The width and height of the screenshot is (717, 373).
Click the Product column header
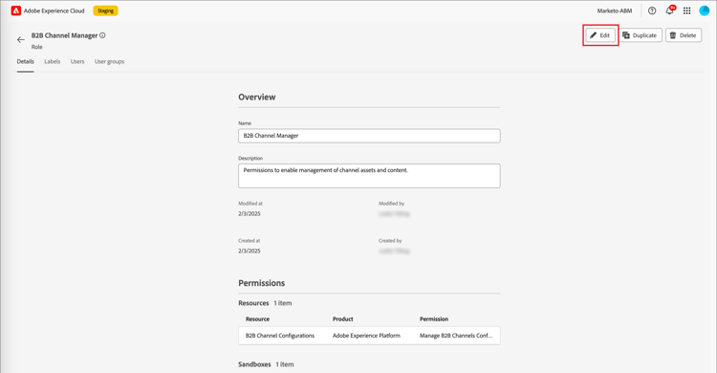(343, 319)
